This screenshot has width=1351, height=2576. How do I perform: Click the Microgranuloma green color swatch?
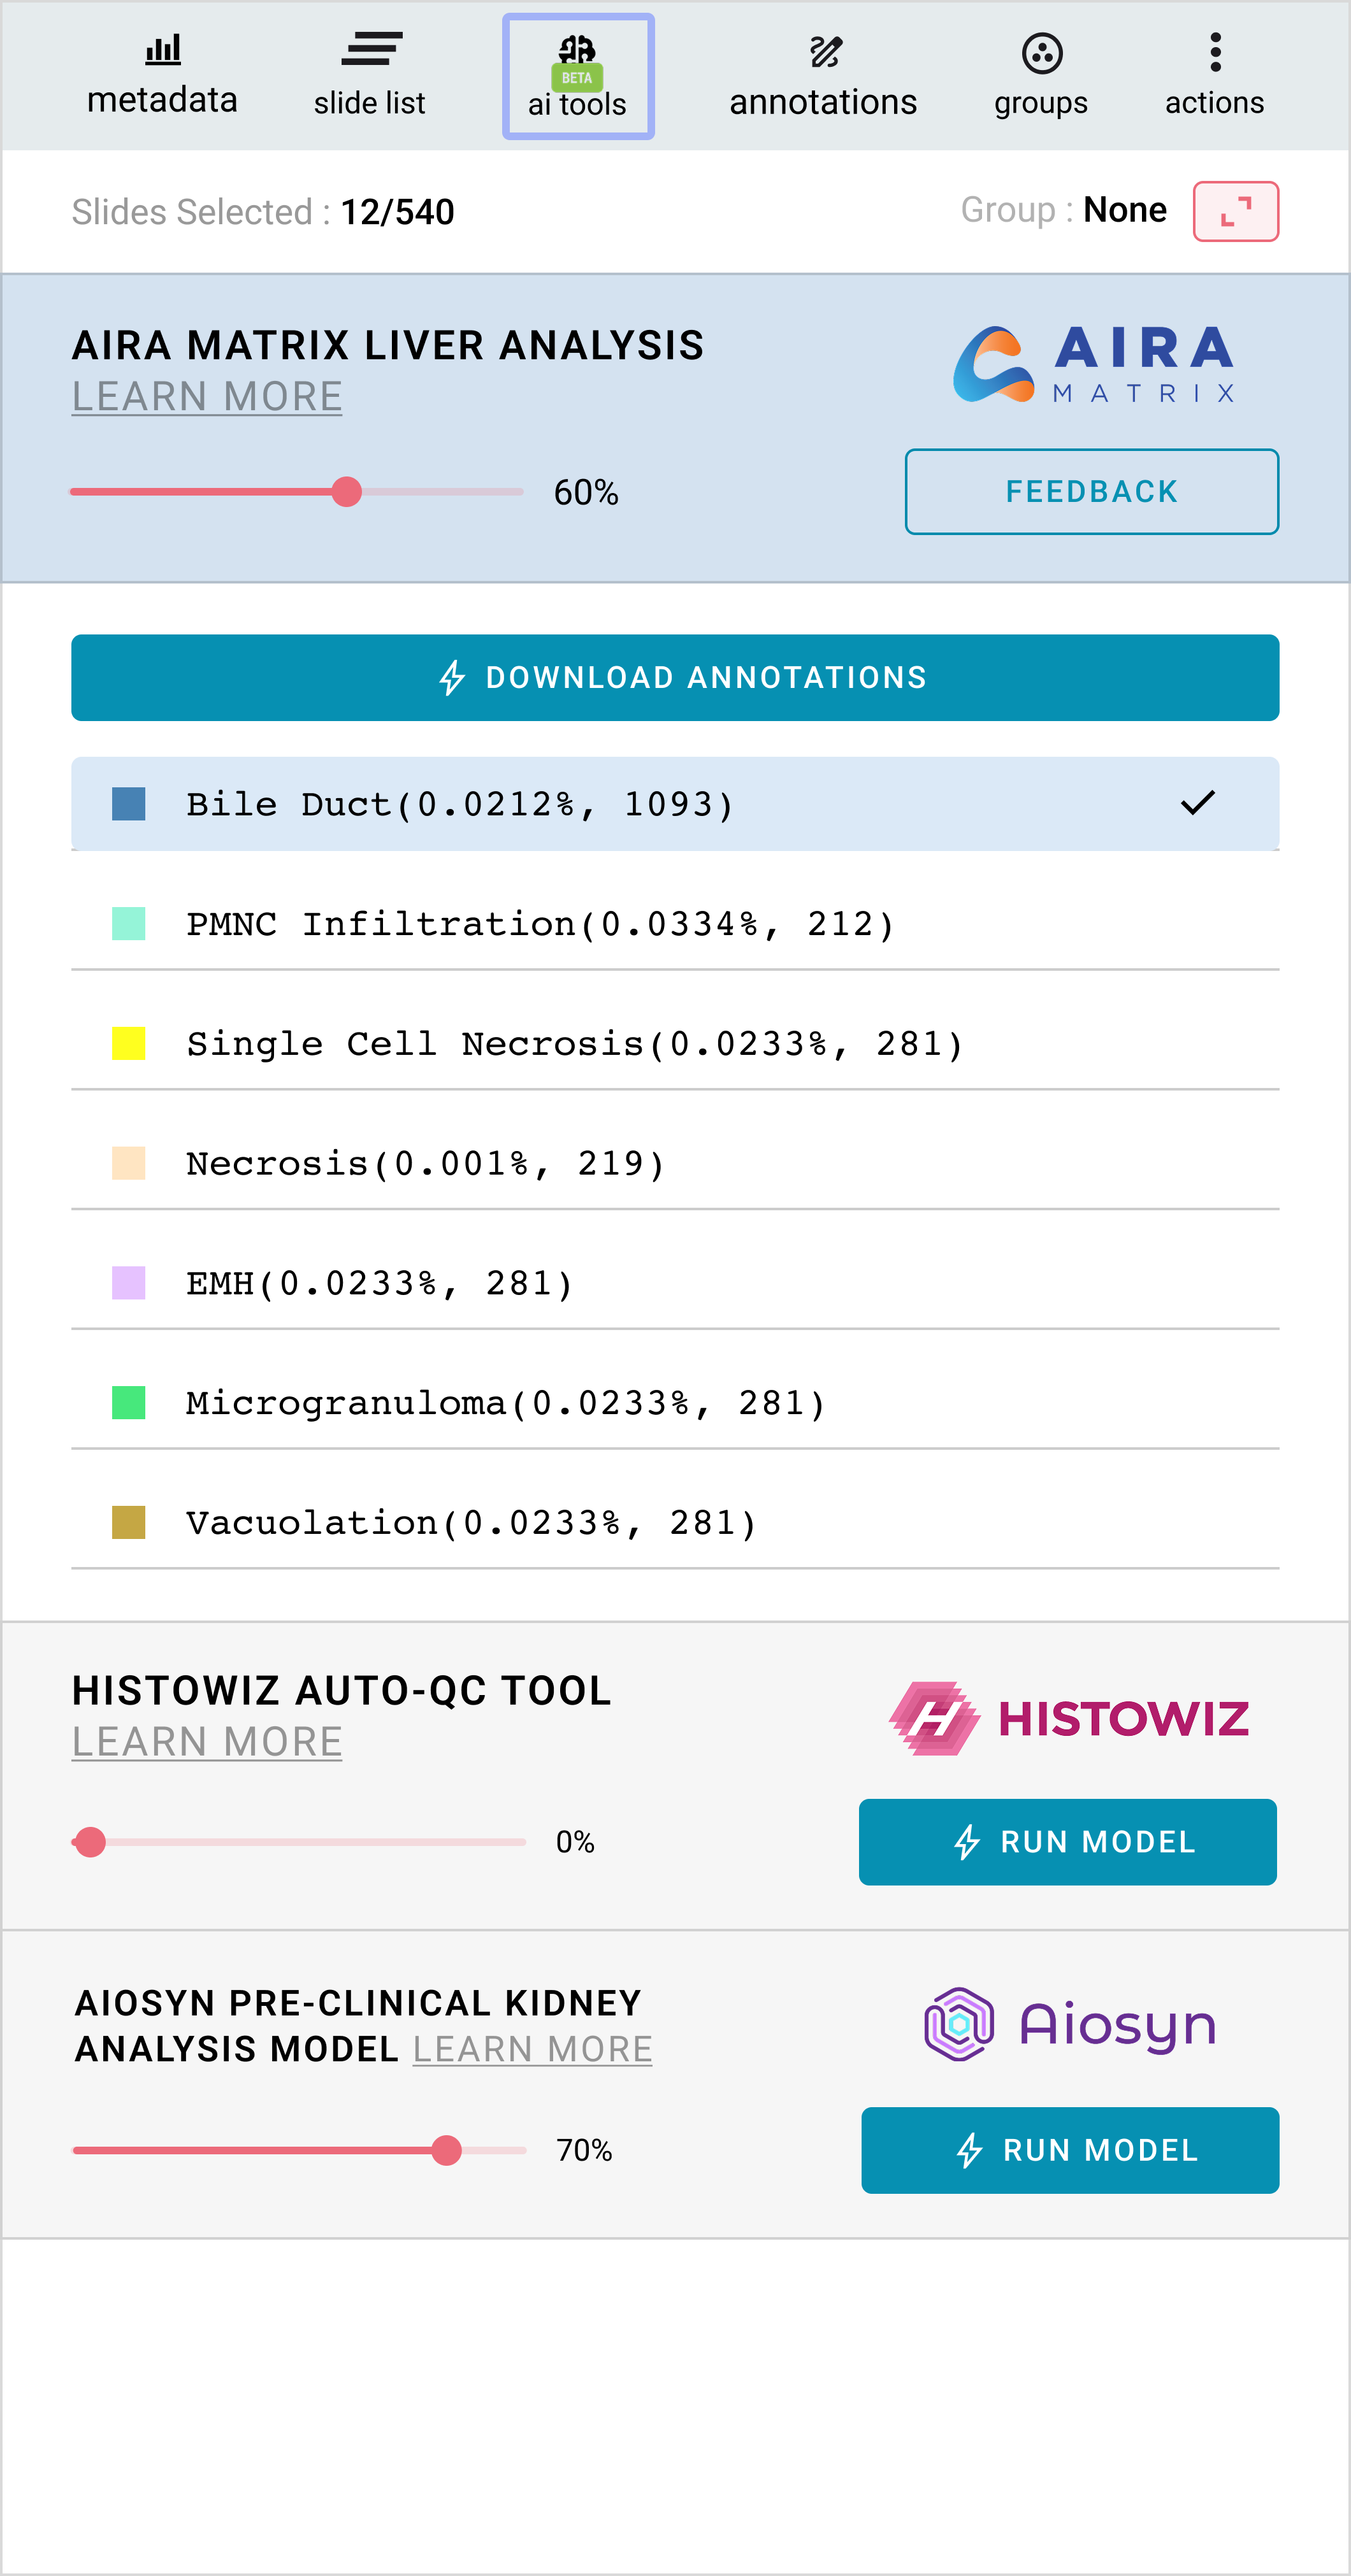tap(129, 1403)
